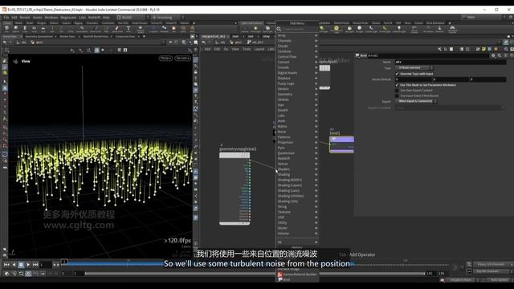Toggle Use Own Export Context checkbox
The height and width of the screenshot is (289, 514).
pyautogui.click(x=397, y=91)
